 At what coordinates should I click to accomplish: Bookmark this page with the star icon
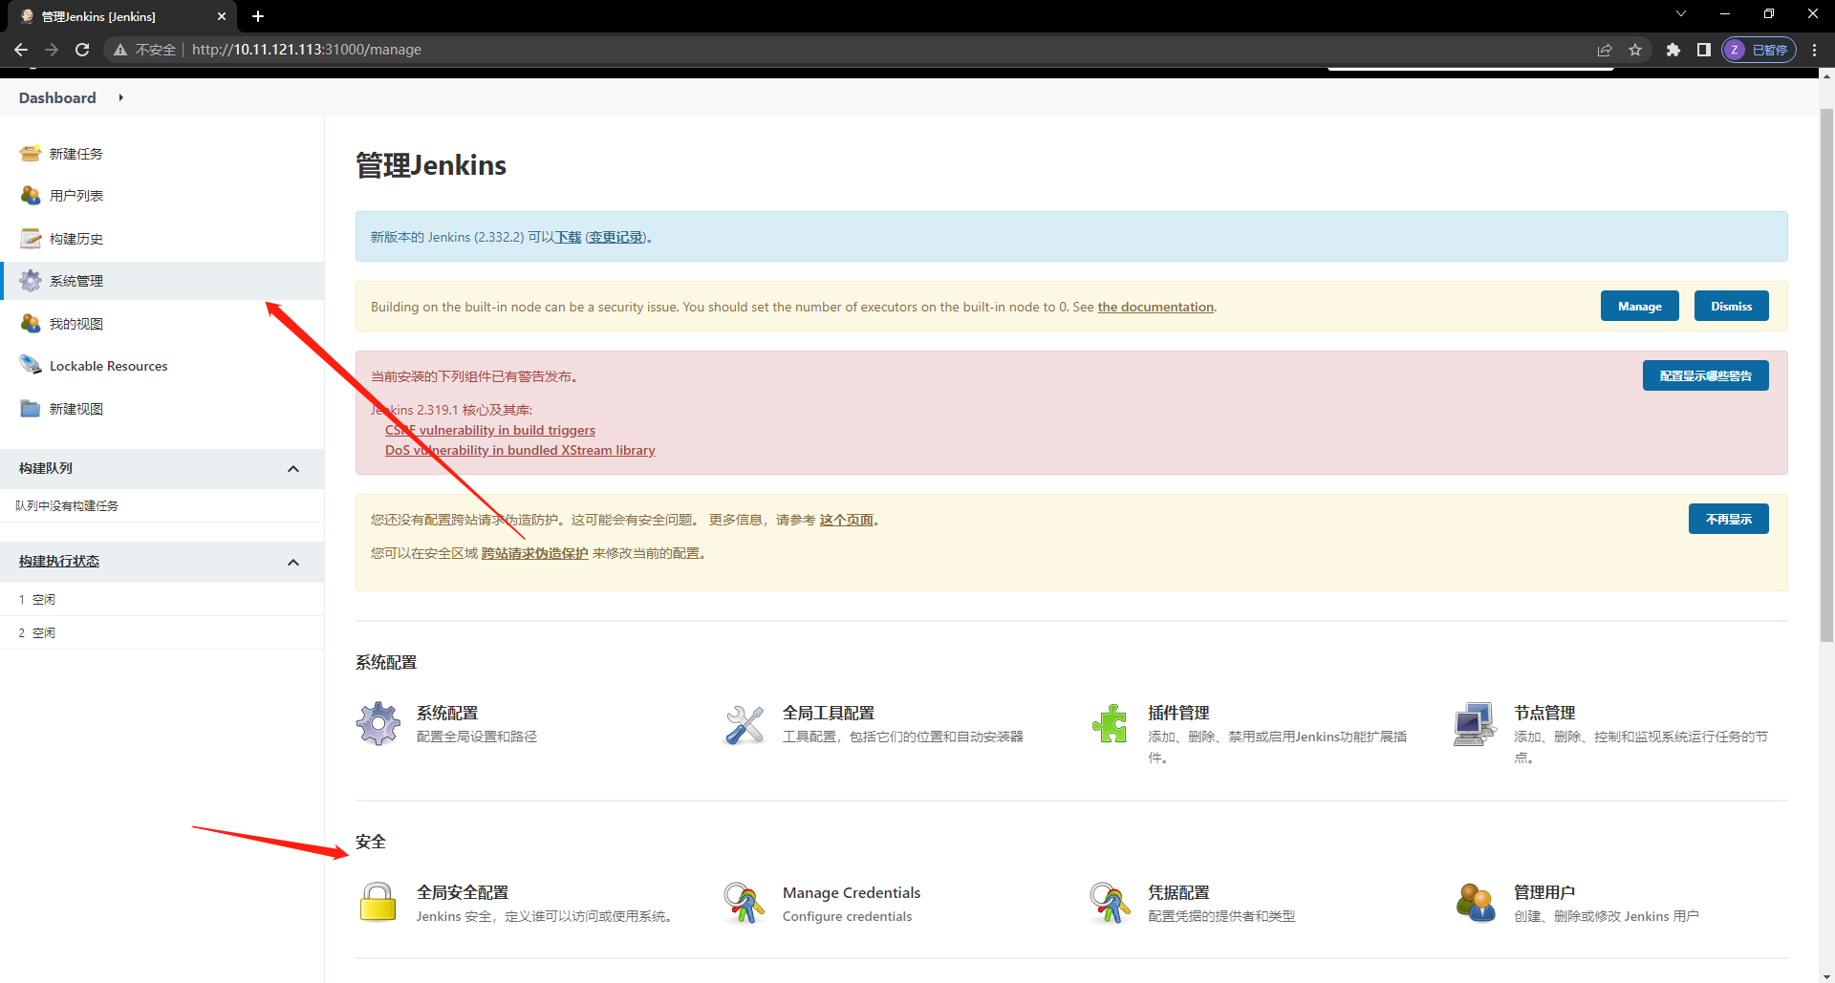pyautogui.click(x=1635, y=50)
